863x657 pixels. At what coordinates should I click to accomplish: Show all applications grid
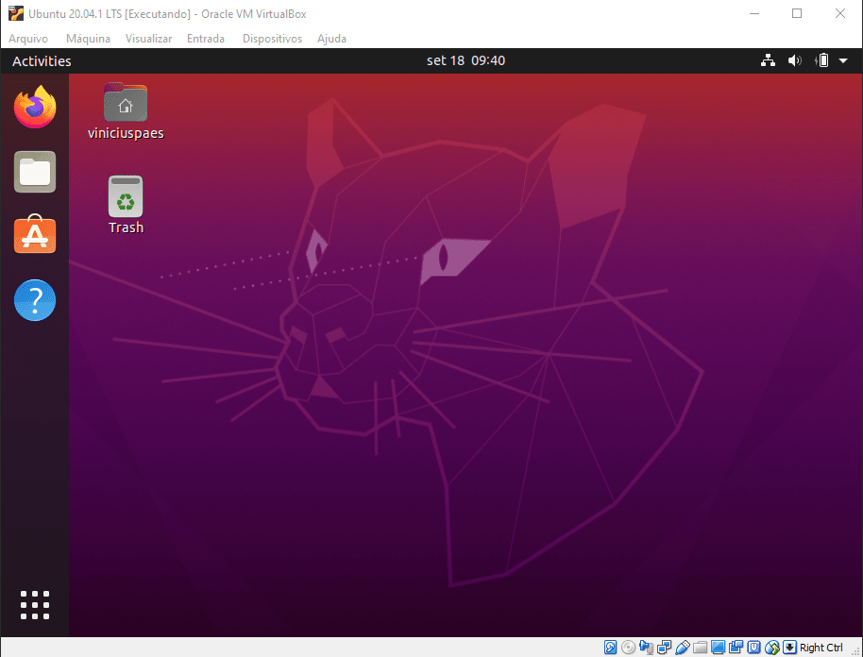[x=35, y=605]
